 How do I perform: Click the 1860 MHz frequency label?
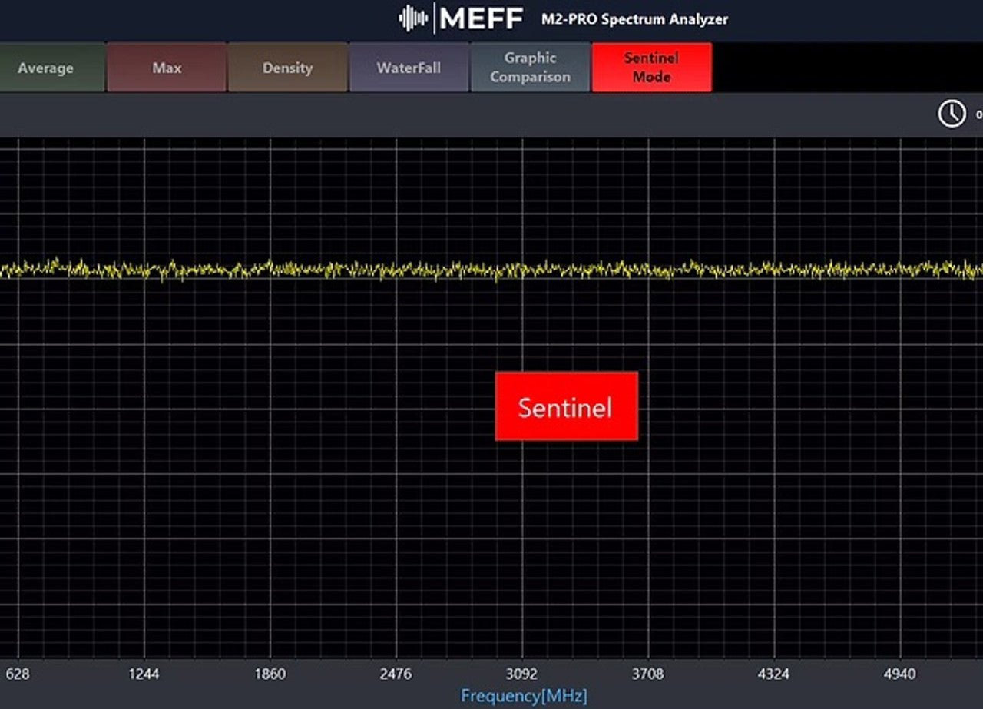tap(272, 674)
